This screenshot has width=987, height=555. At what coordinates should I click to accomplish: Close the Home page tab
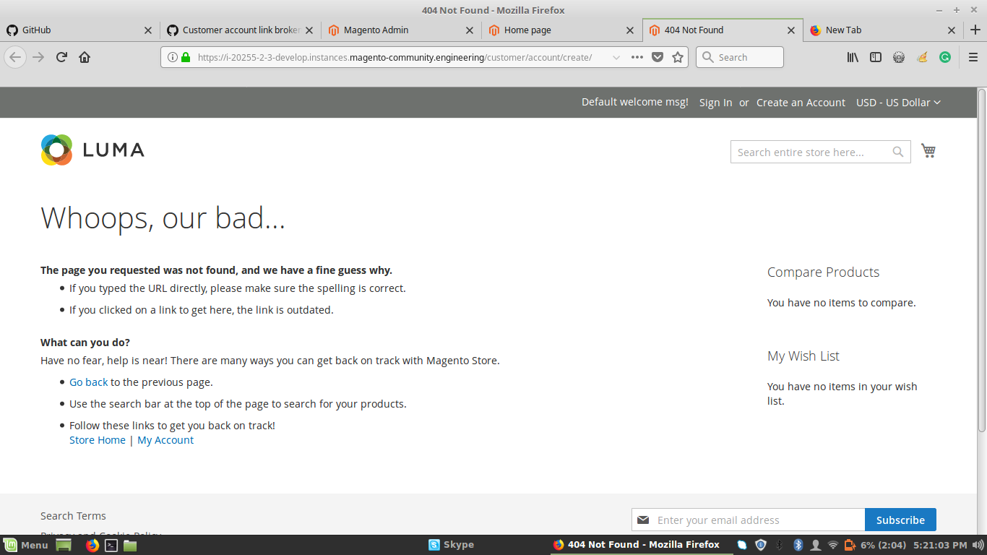630,30
